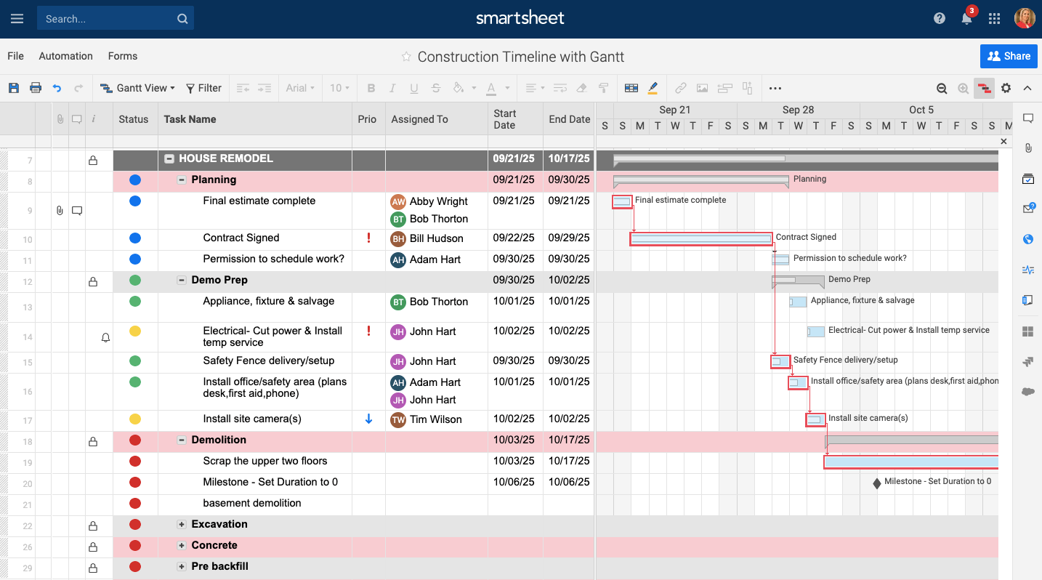Image resolution: width=1042 pixels, height=580 pixels.
Task: Open the highlight changes pencil icon
Action: 653,88
